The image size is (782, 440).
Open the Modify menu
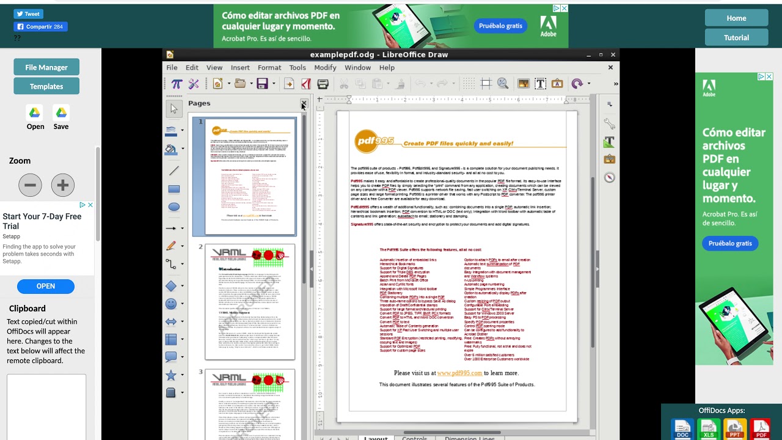[x=325, y=67]
